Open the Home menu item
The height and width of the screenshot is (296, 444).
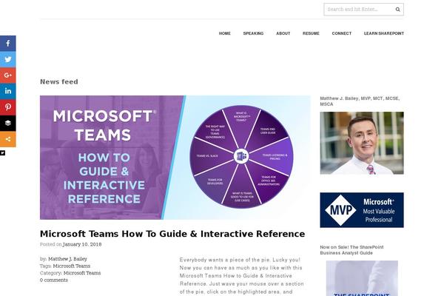click(224, 33)
